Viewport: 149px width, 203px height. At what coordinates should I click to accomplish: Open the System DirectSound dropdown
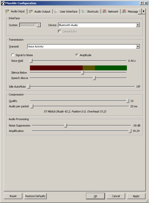coord(30,25)
